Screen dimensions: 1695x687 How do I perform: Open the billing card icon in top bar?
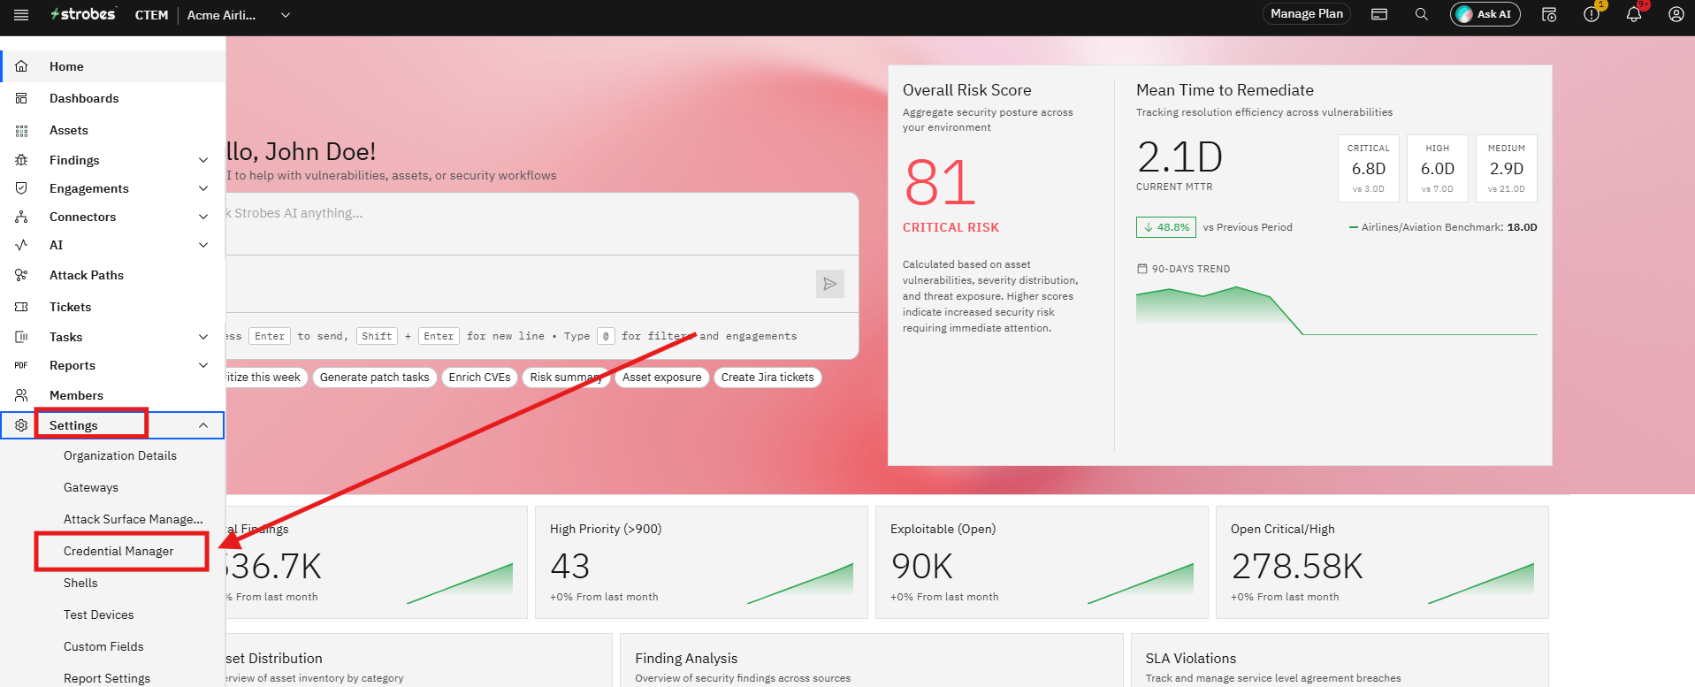1379,14
